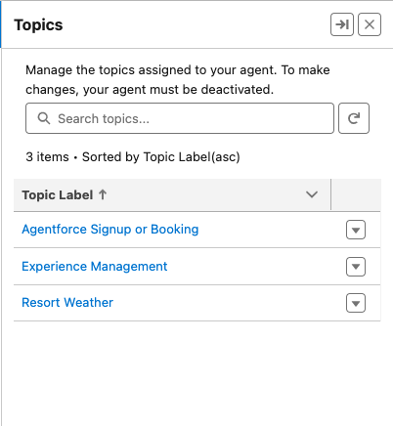
Task: Open the Agentforce Signup or Booking topic
Action: pos(110,230)
